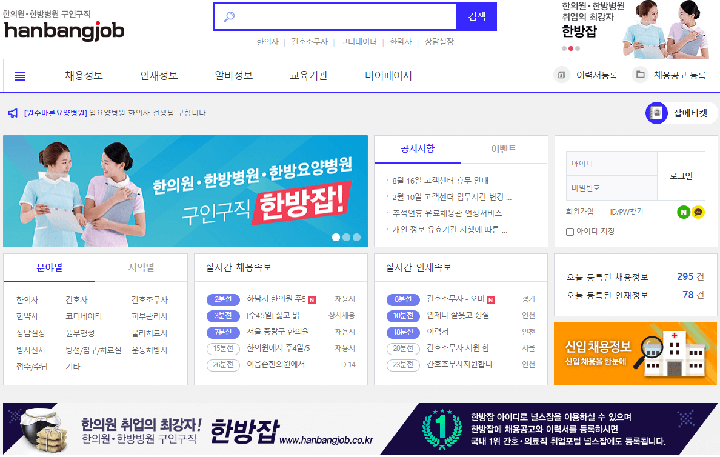Select the 탕전/침구/치료실 category
Image resolution: width=720 pixels, height=457 pixels.
tap(94, 350)
